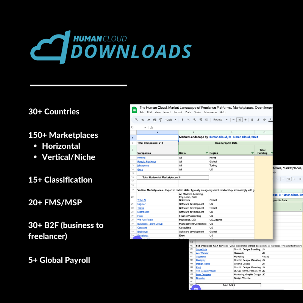303x303 pixels.
Task: Open the filter arrow in back spreadsheet header
Action: [300, 209]
